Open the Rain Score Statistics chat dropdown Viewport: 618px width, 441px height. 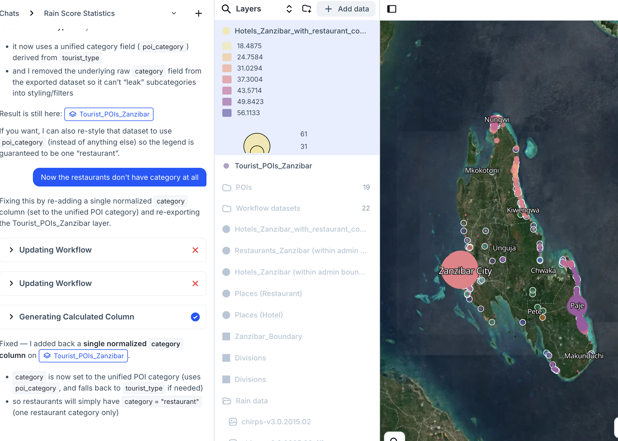(x=174, y=13)
